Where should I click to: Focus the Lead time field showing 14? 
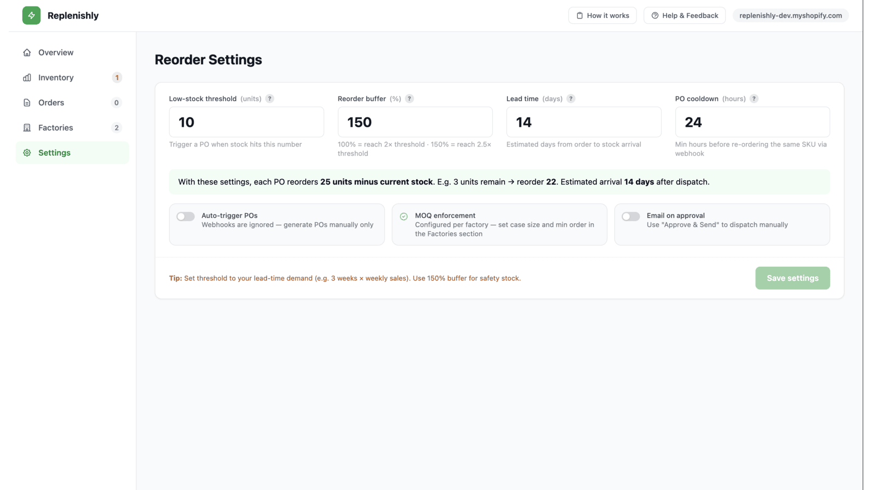click(x=584, y=122)
